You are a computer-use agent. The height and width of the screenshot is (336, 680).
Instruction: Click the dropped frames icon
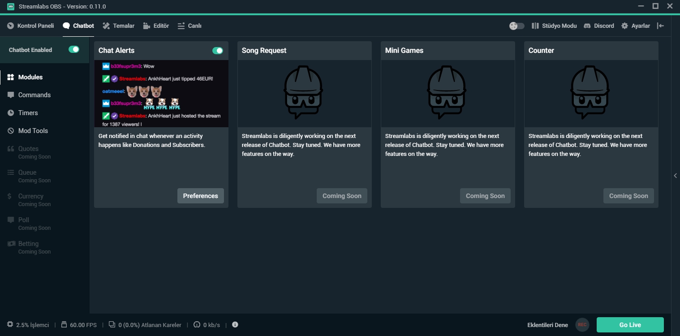point(112,324)
